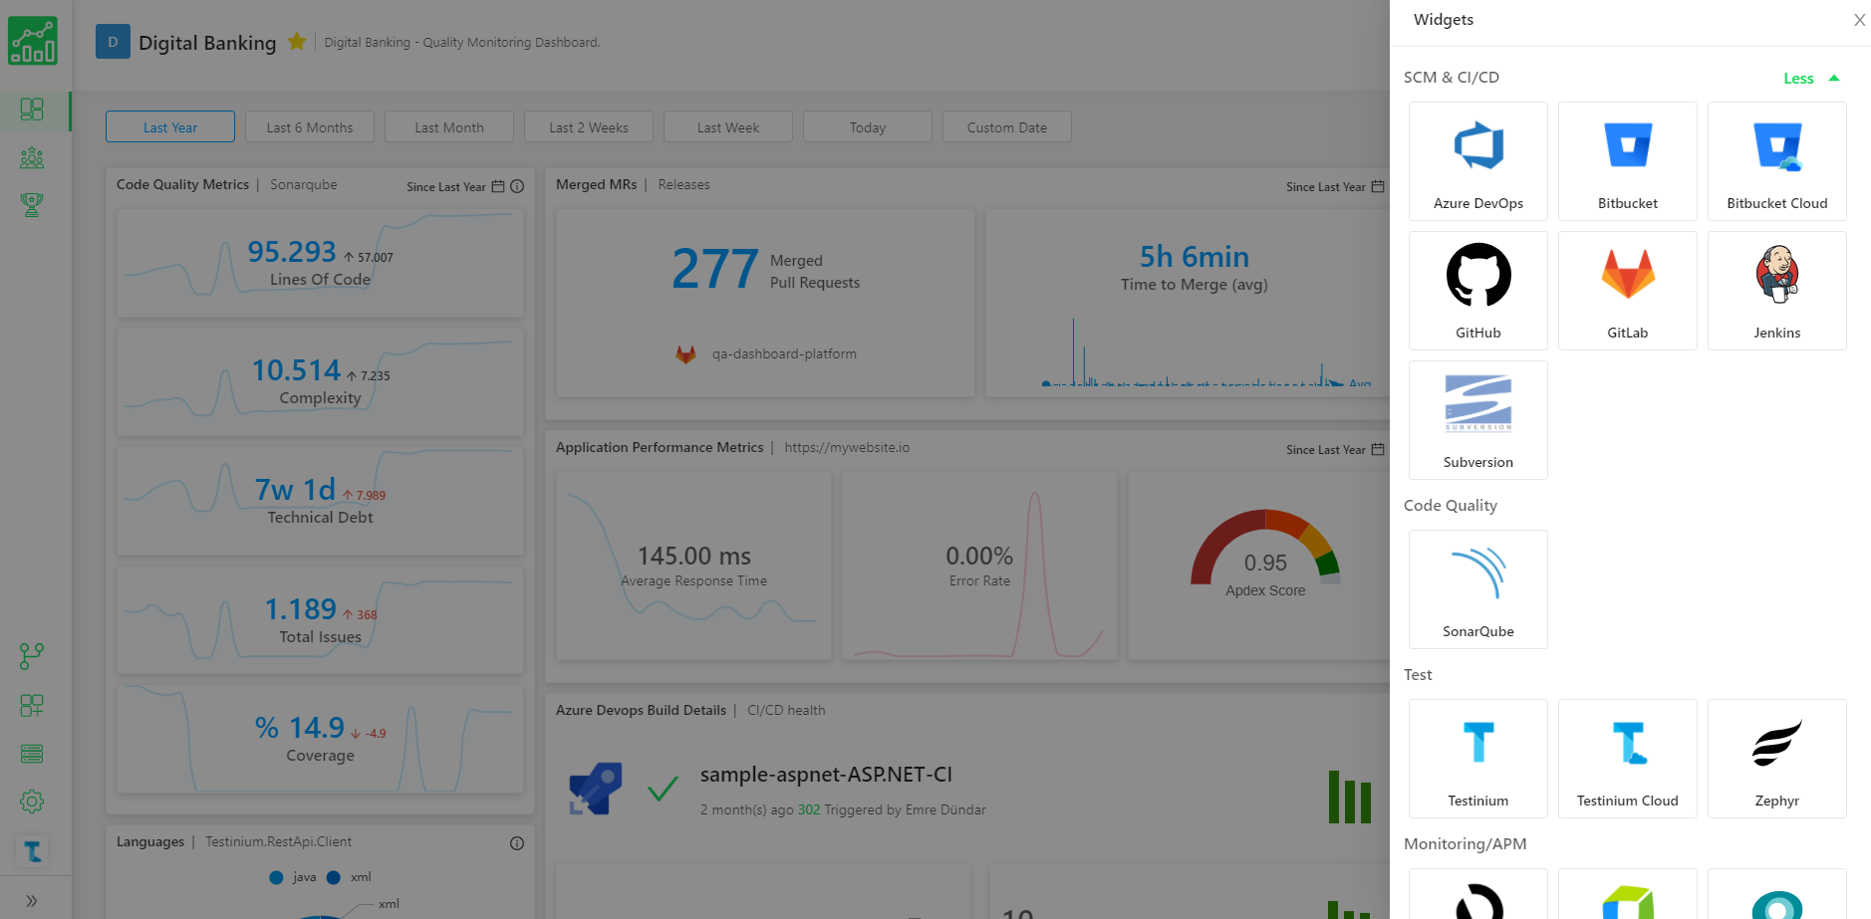Close the Widgets panel
This screenshot has height=919, width=1871.
coord(1859,20)
